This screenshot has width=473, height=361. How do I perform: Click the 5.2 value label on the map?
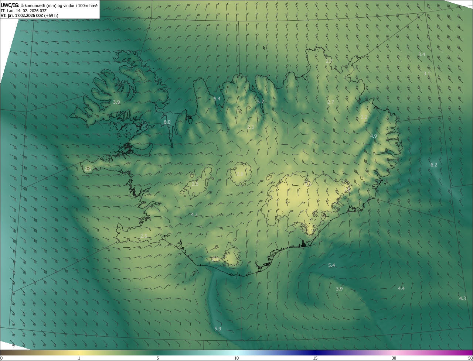tap(261, 102)
